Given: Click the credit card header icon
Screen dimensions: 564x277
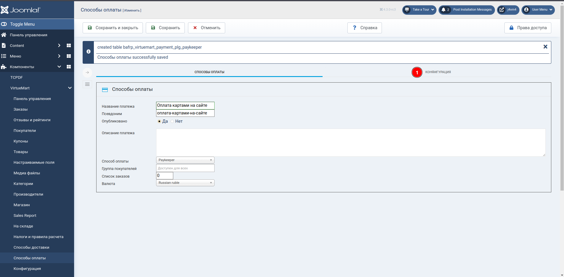Looking at the screenshot, I should pos(105,90).
